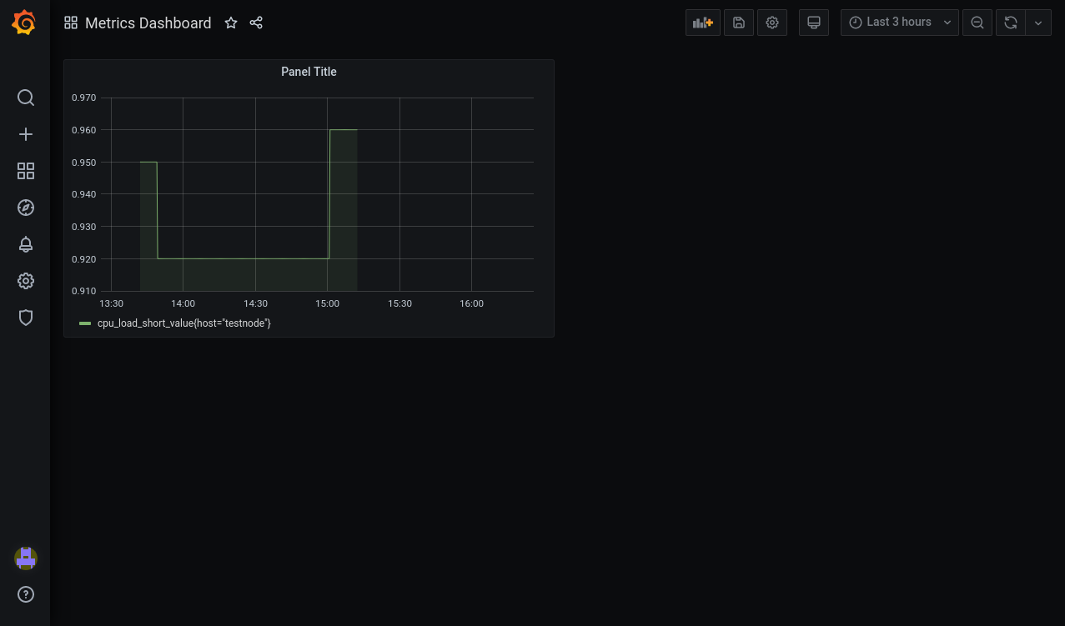The width and height of the screenshot is (1065, 626).
Task: Open Server Admin shield icon
Action: point(25,318)
